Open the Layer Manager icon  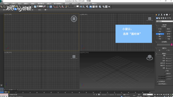coord(87,7)
